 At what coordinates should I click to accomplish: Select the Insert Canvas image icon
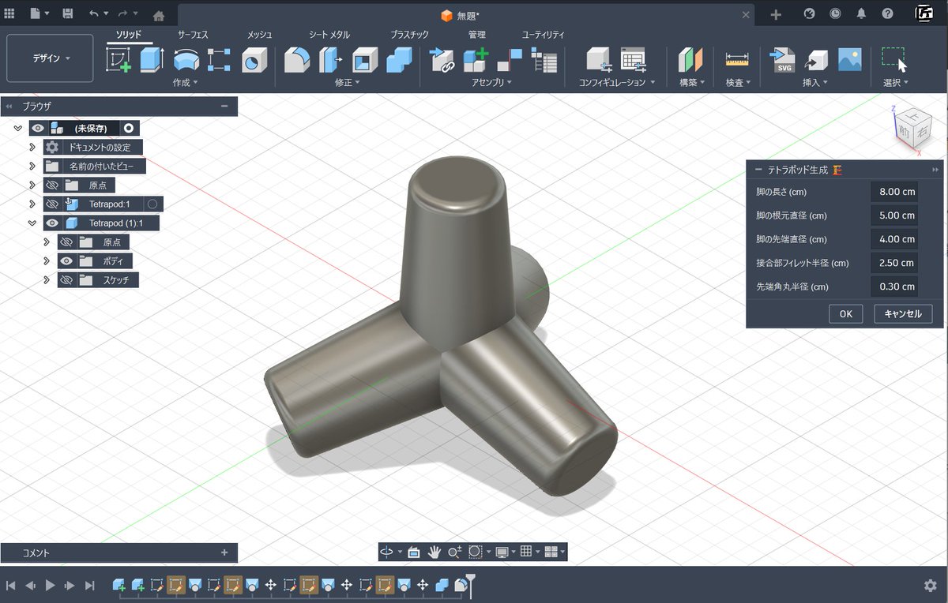[x=850, y=60]
